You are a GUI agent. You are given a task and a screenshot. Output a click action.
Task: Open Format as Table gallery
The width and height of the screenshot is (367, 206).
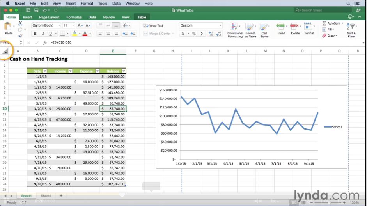click(250, 30)
